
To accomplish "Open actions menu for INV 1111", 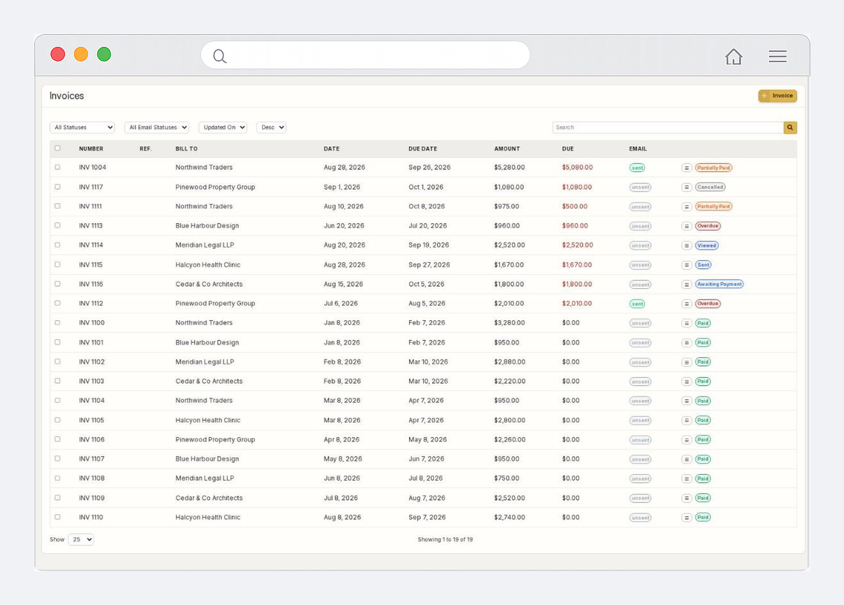I will (x=686, y=206).
